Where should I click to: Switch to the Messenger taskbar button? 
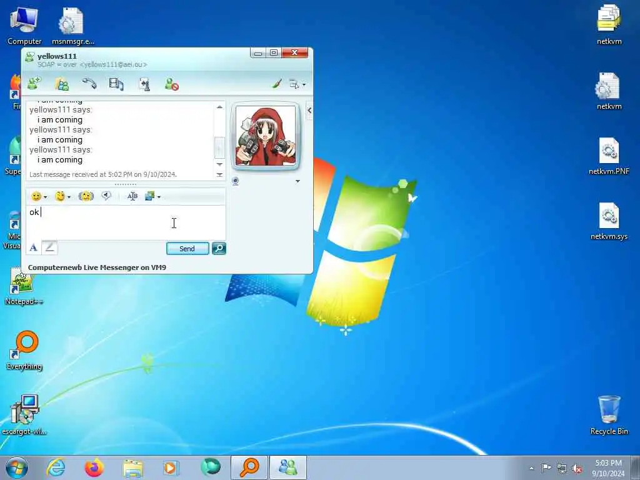[x=287, y=467]
